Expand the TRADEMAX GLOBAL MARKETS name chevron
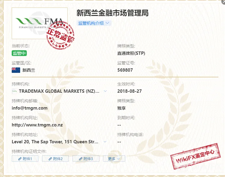Screen dimensions: 225x177 pyautogui.click(x=105, y=91)
